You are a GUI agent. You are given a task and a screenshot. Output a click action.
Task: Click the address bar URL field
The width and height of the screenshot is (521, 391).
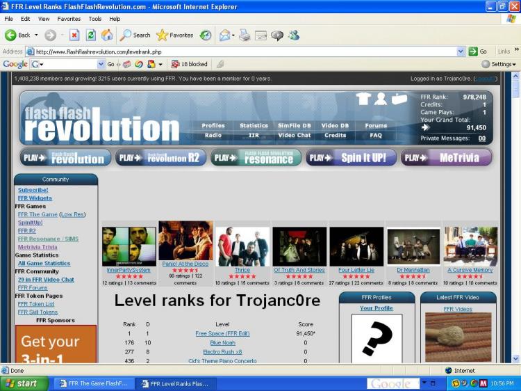(x=245, y=51)
